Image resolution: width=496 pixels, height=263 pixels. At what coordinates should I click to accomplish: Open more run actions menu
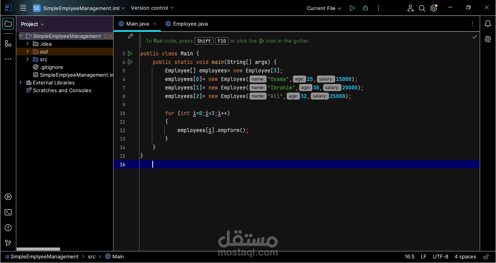(379, 8)
